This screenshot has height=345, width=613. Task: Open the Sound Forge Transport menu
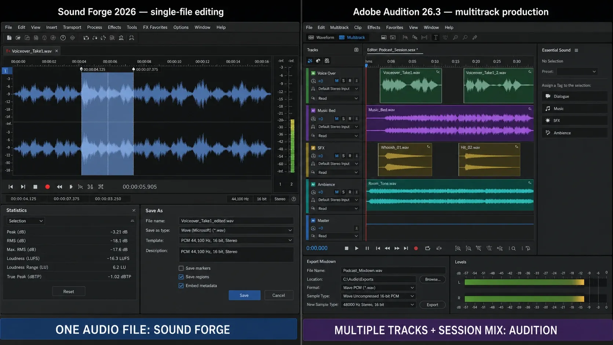tap(72, 27)
